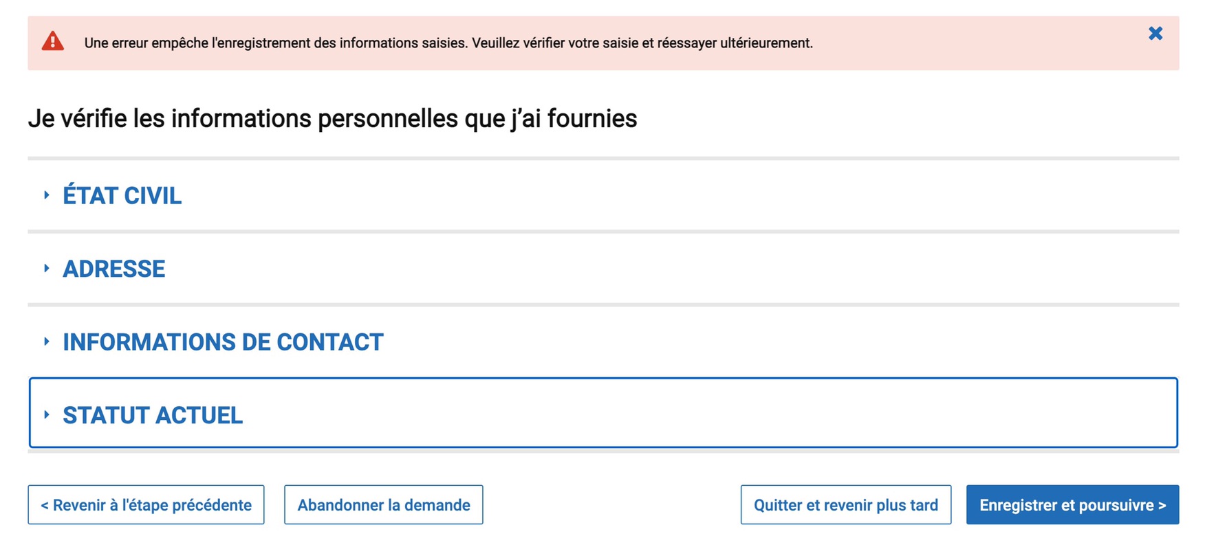Expand ADRESSE with its disclosure triangle
The height and width of the screenshot is (558, 1205).
click(46, 268)
